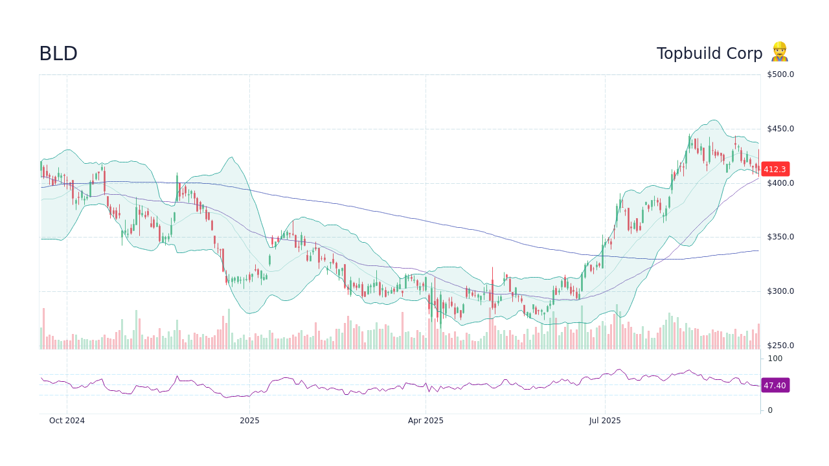Click the purple RSI value badge 47.40
Image resolution: width=829 pixels, height=466 pixels.
click(775, 385)
